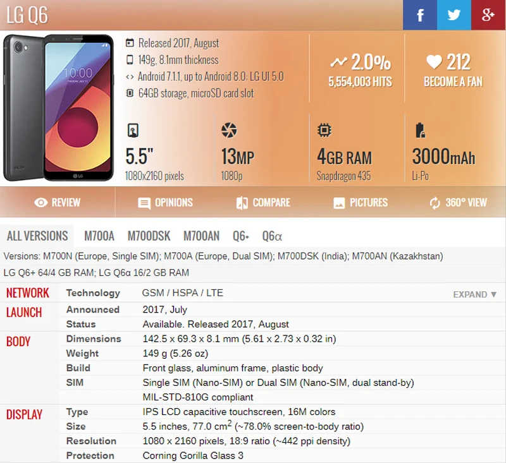Switch to the M700AN version tab

[x=201, y=236]
